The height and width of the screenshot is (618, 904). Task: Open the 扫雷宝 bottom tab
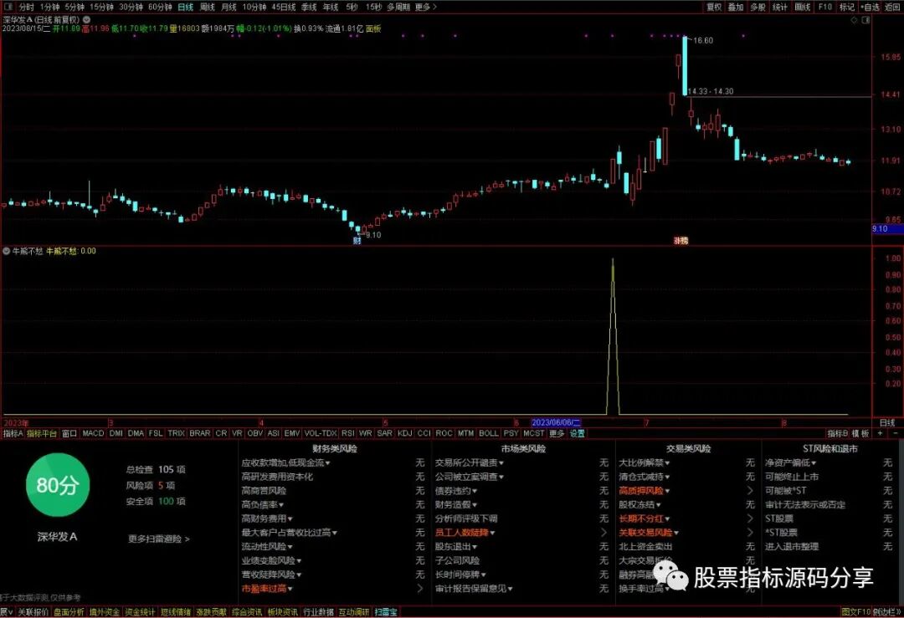[x=386, y=611]
